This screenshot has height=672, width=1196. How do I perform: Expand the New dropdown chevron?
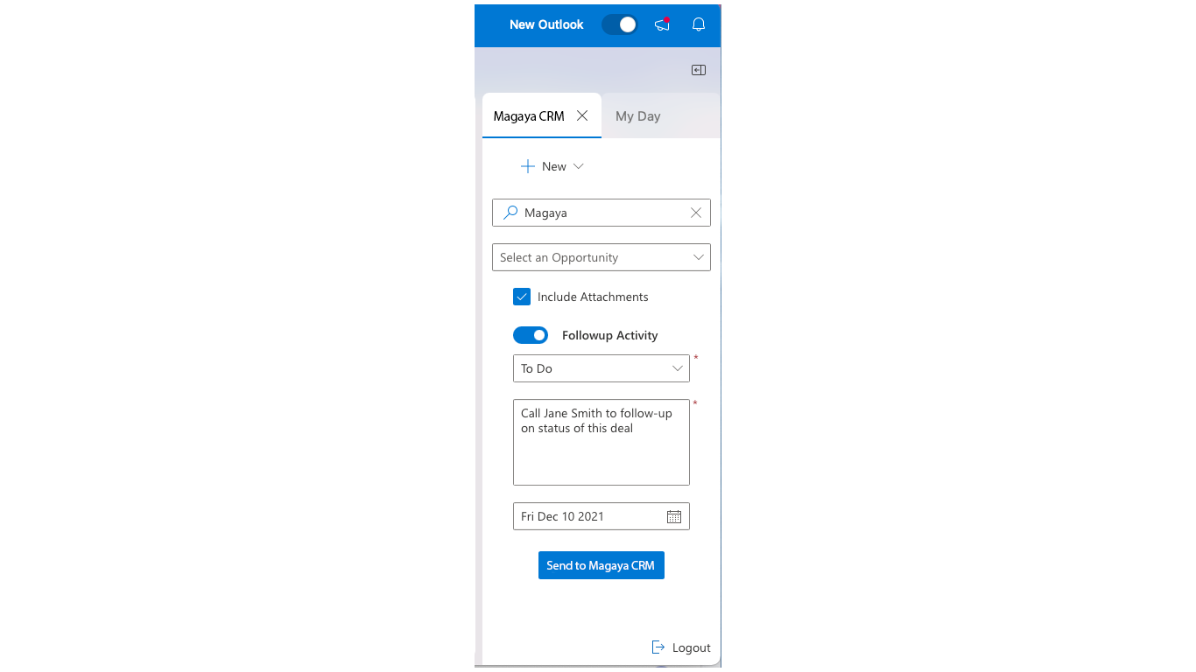pyautogui.click(x=578, y=166)
